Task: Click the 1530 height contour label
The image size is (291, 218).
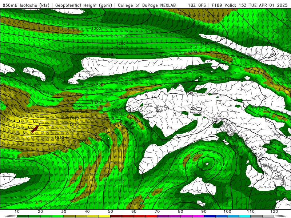Action: (x=59, y=138)
